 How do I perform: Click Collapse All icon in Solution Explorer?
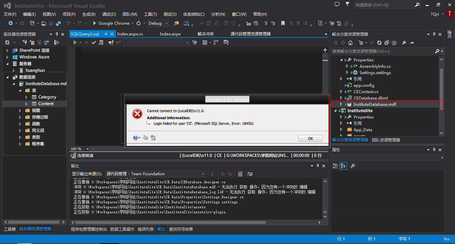[387, 43]
